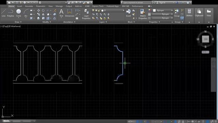The width and height of the screenshot is (218, 123).
Task: Select the Stretch tool
Action: tap(38, 18)
